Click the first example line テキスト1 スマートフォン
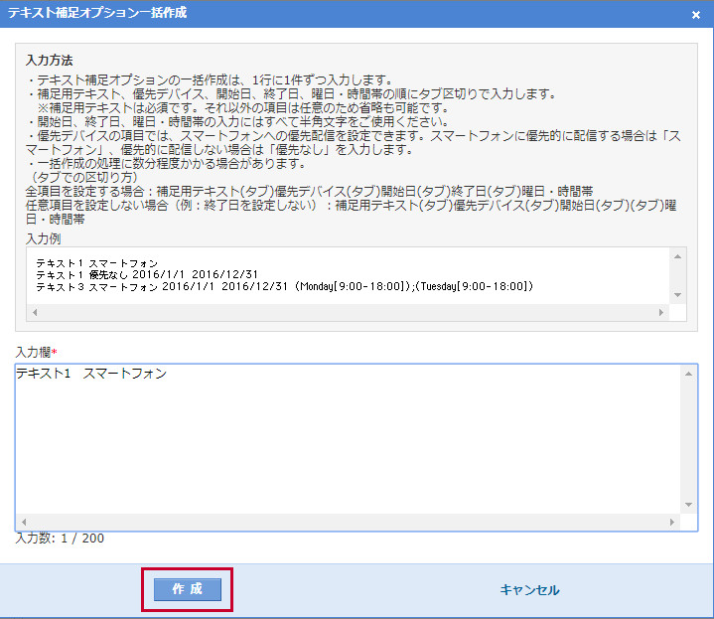 point(97,263)
